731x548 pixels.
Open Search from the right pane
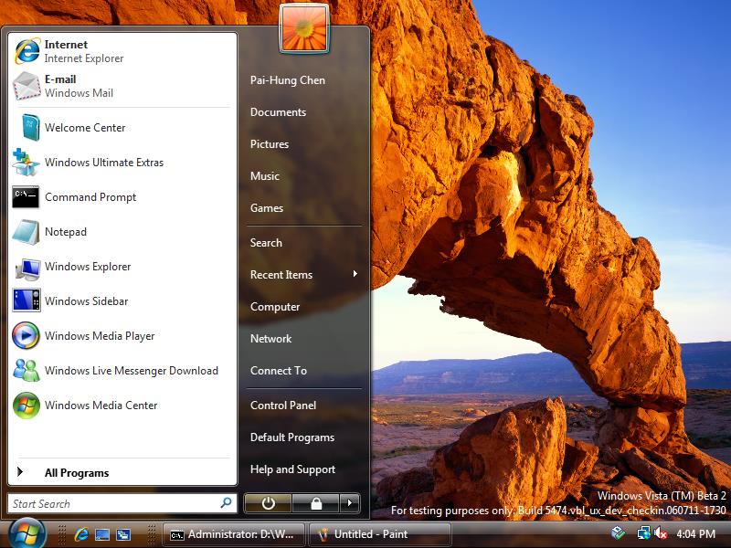pos(266,242)
